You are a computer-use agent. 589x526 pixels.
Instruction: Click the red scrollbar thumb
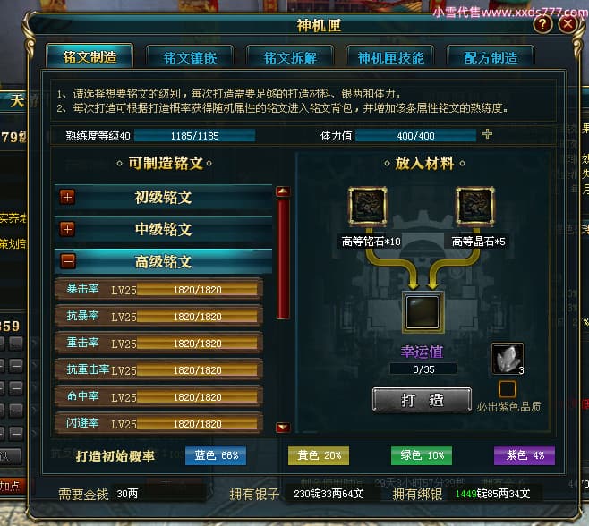(283, 259)
